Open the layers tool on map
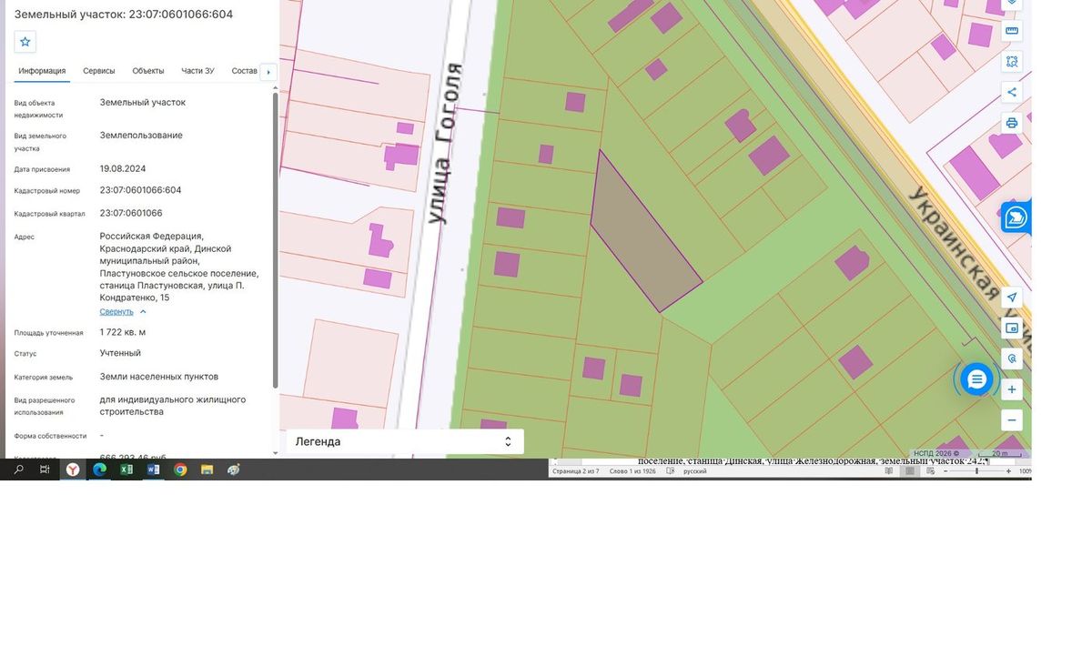1092x656 pixels. [1011, 4]
